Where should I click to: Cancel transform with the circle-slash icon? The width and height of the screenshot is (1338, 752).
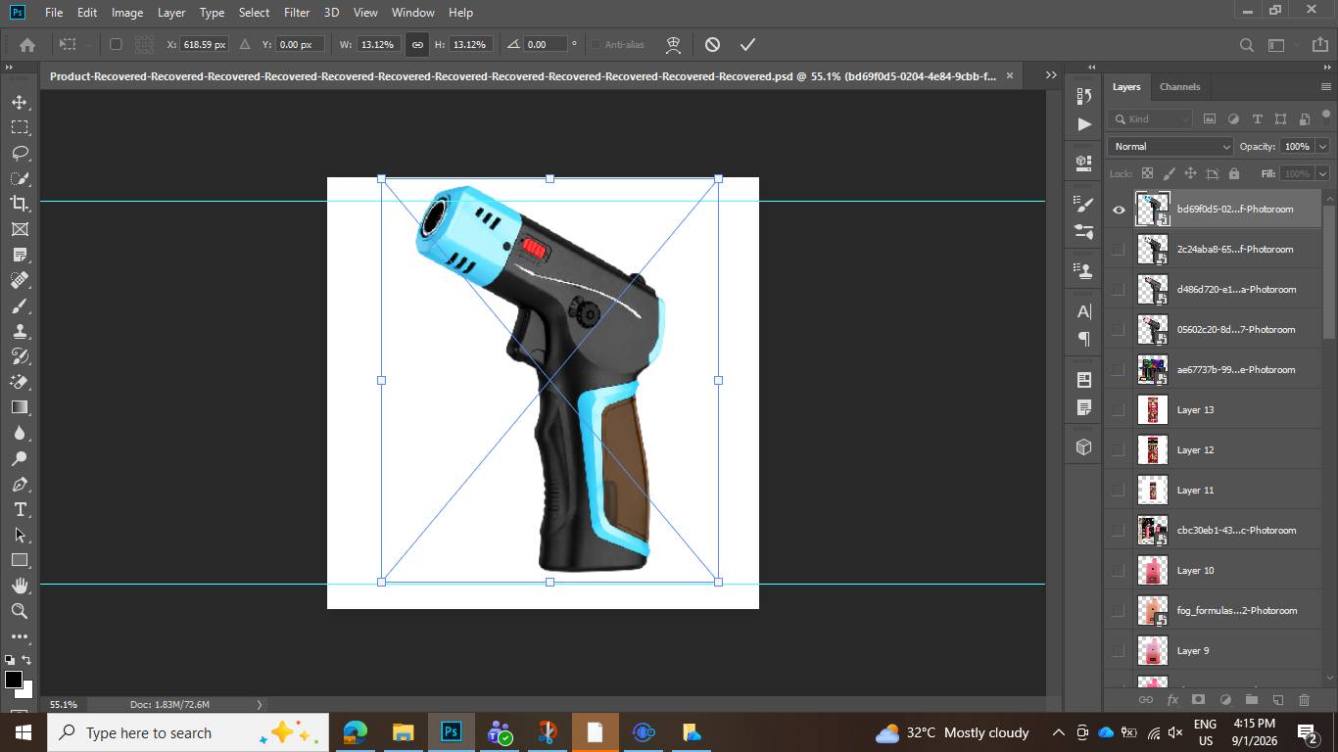pyautogui.click(x=712, y=44)
